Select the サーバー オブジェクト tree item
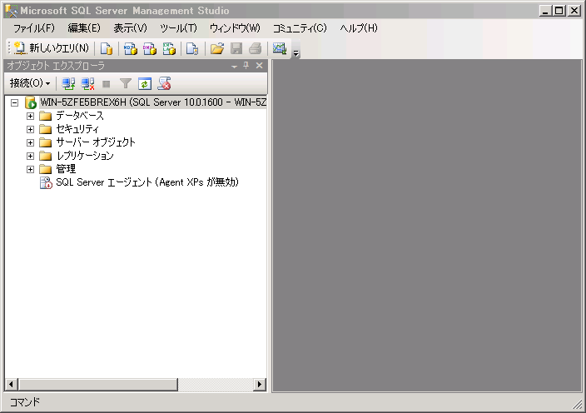586x413 pixels. (x=95, y=142)
